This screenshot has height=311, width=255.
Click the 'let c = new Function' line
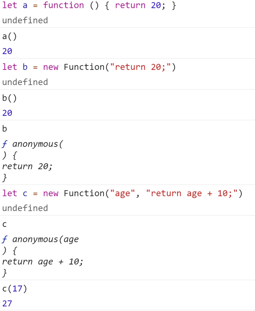point(122,193)
